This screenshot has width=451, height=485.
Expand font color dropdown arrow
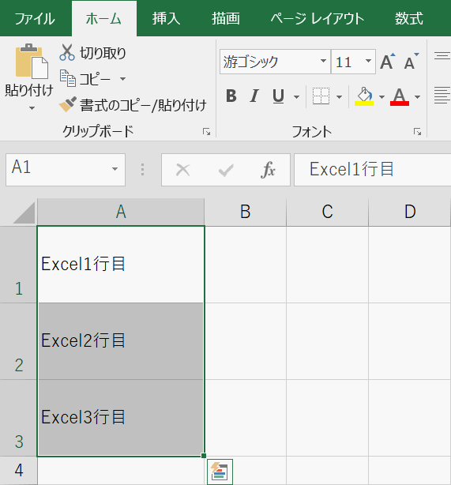tap(417, 97)
